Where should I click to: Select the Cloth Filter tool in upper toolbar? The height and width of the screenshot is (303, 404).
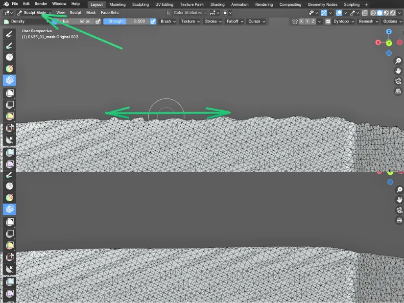[x=9, y=164]
